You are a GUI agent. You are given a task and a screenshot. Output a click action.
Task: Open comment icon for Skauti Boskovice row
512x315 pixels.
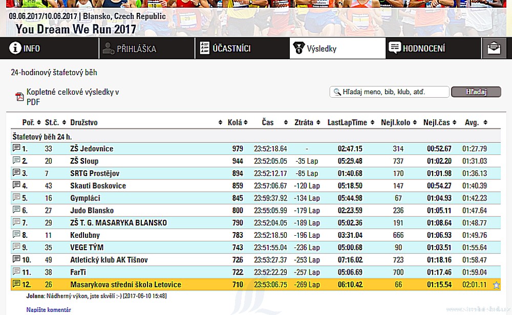[x=16, y=185]
